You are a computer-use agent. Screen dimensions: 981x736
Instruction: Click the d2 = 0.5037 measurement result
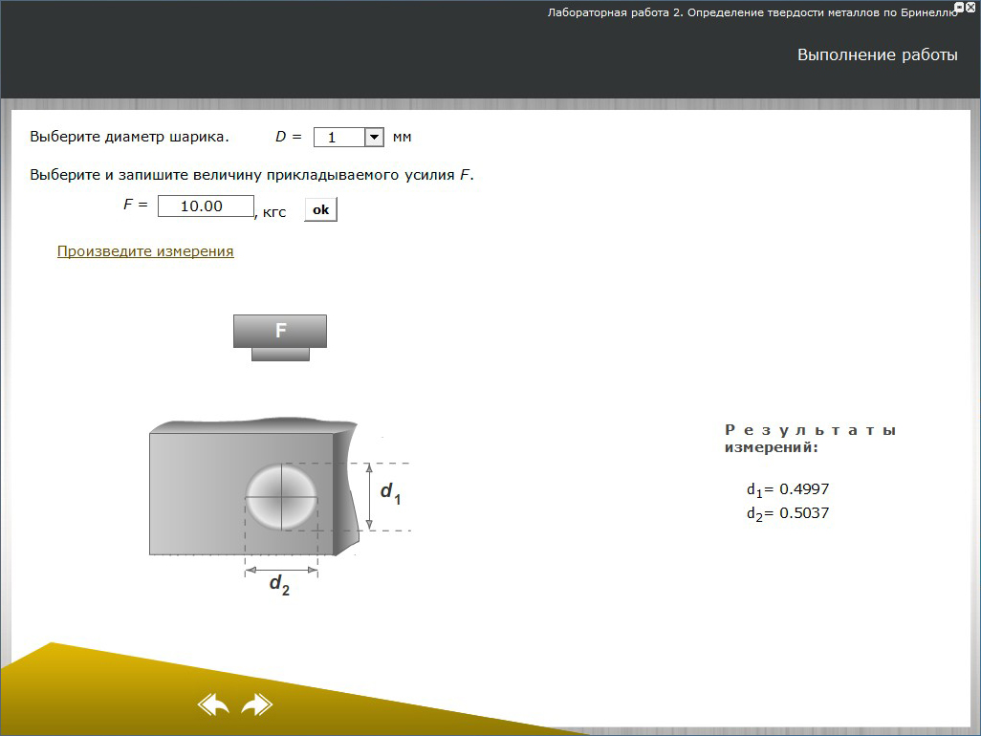pos(787,513)
